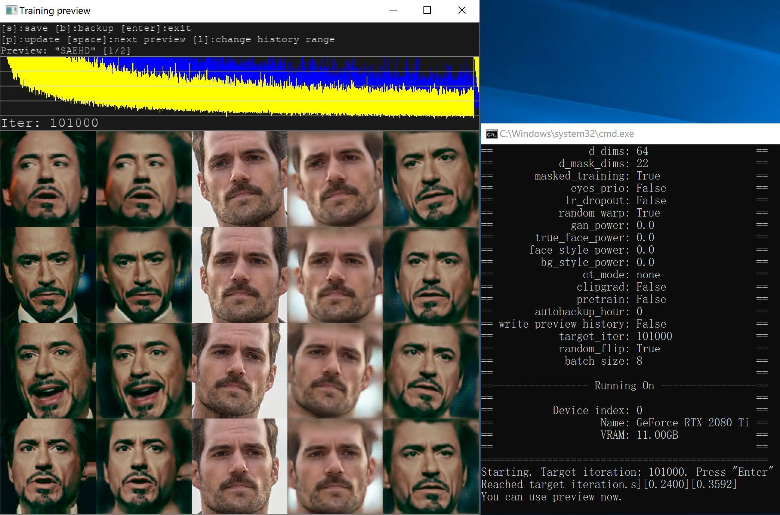The height and width of the screenshot is (515, 780).
Task: Click the batch_size value in console
Action: (639, 361)
